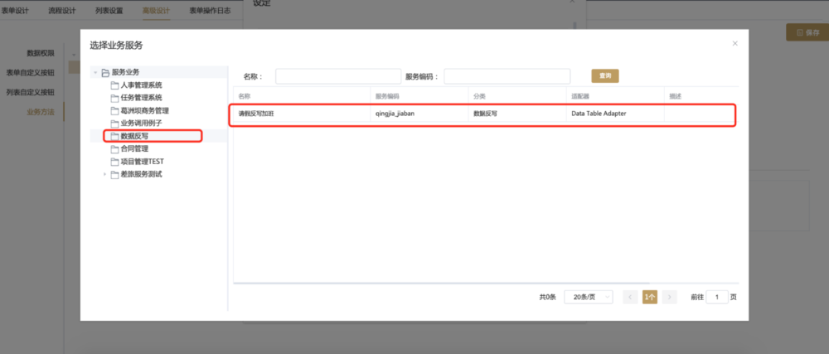
Task: Focus the 名称 input field
Action: click(337, 76)
